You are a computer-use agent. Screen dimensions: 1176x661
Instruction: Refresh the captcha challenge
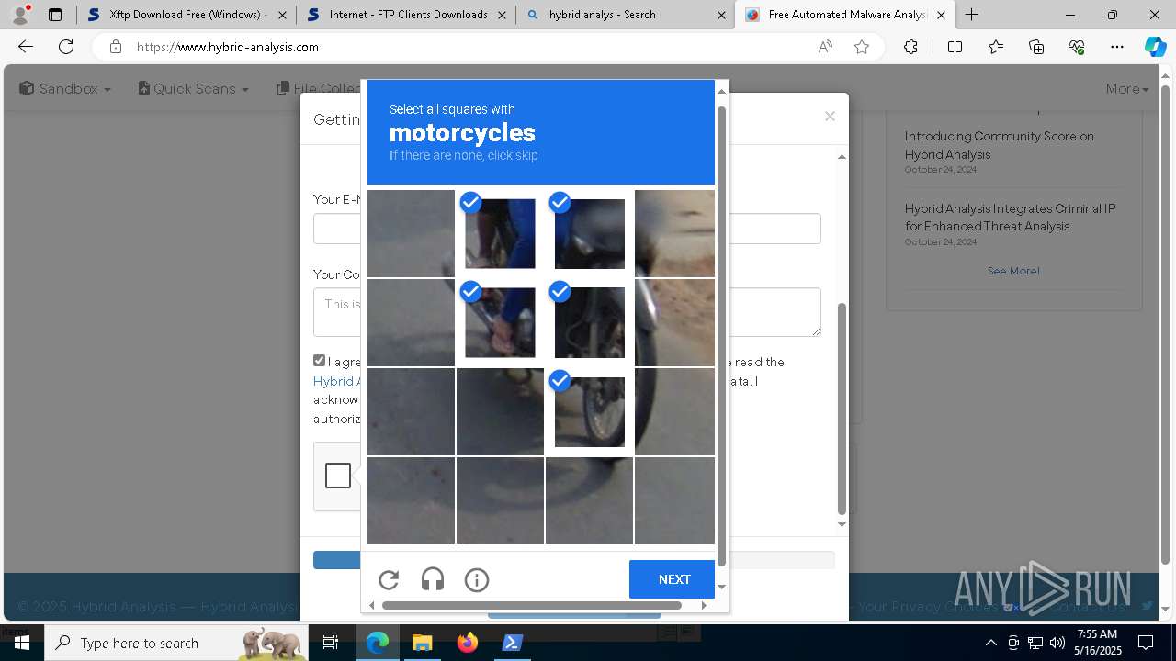(389, 579)
